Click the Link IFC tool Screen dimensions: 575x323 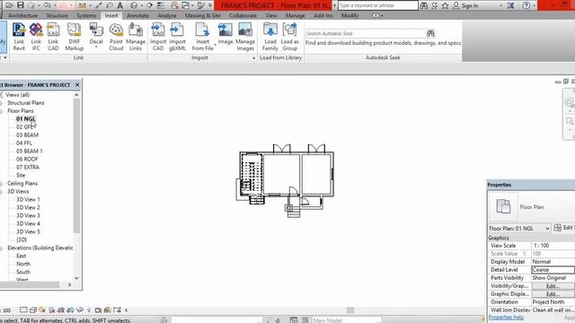coord(36,37)
